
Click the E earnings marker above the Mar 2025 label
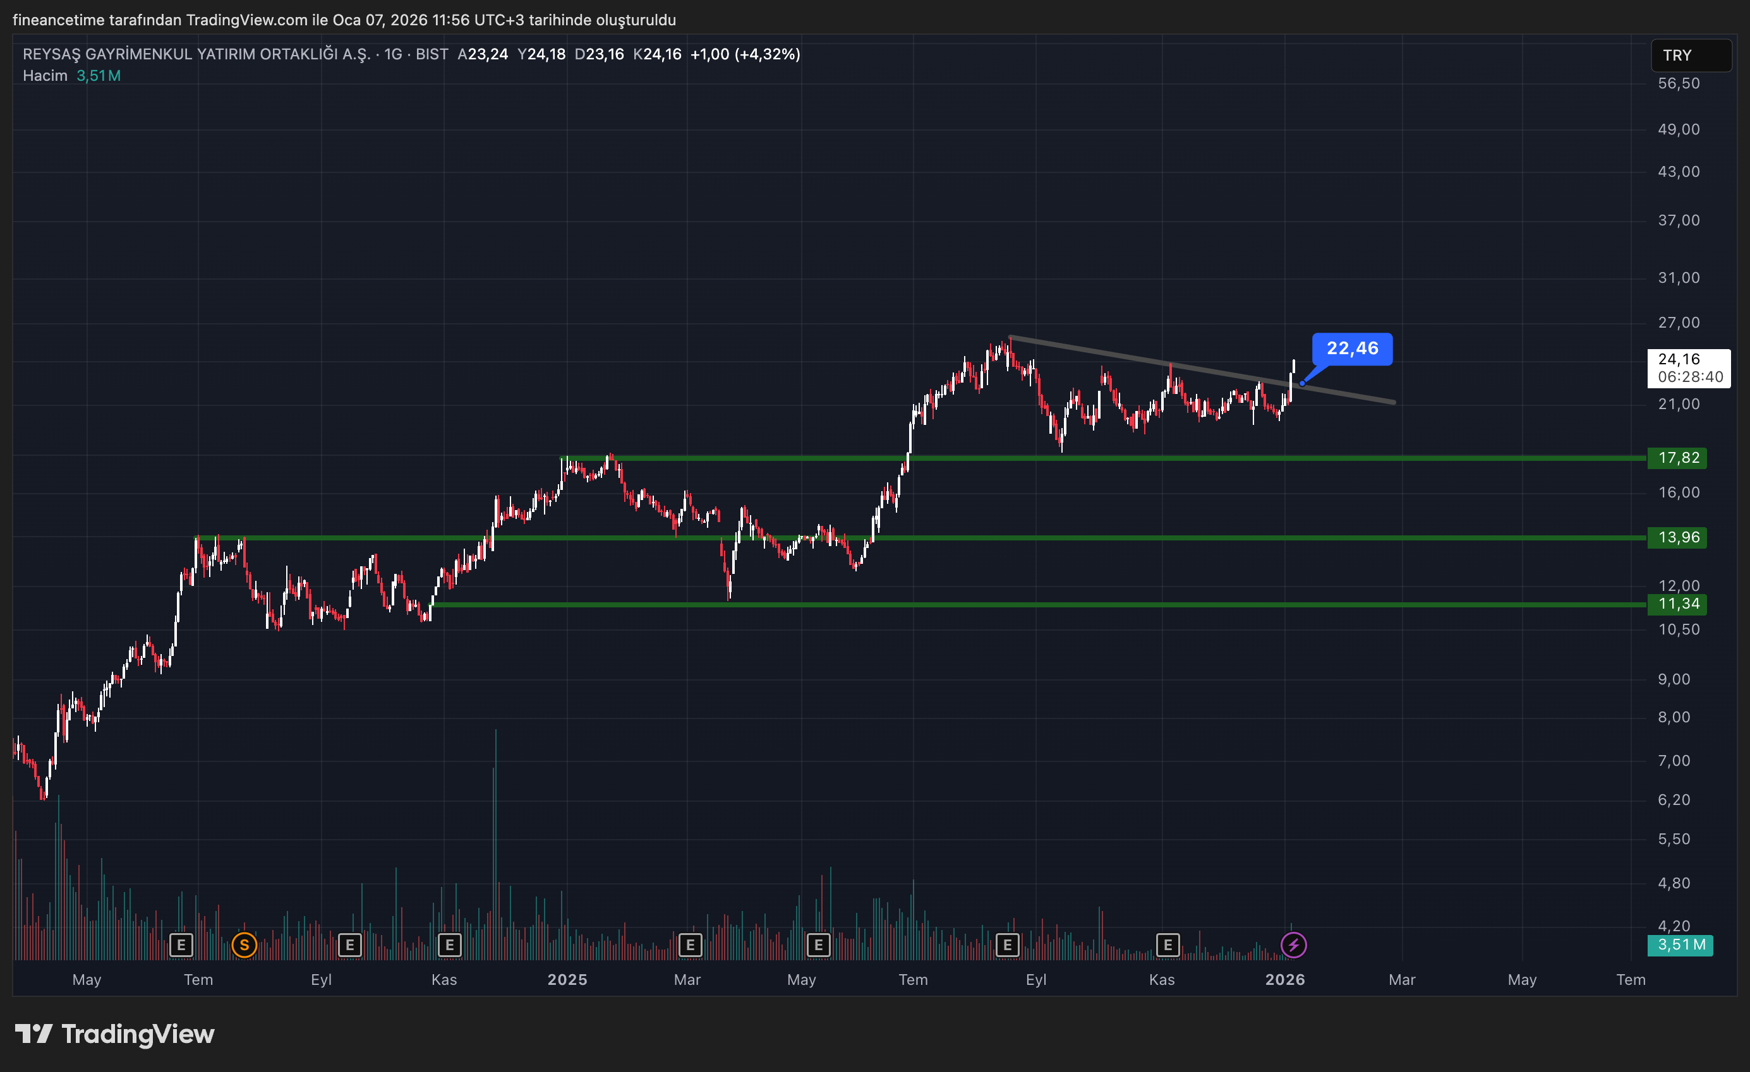pos(690,945)
